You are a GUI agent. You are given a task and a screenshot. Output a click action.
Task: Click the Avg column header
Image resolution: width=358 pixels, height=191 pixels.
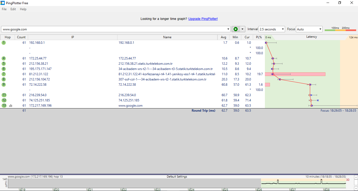click(x=223, y=37)
